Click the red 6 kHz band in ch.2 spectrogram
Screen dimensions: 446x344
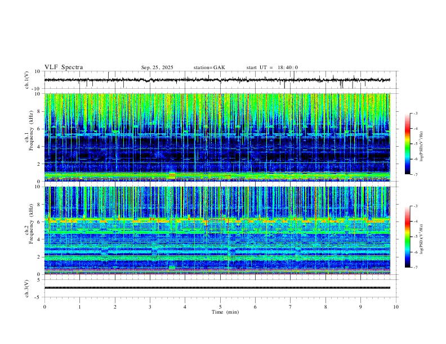[217, 220]
